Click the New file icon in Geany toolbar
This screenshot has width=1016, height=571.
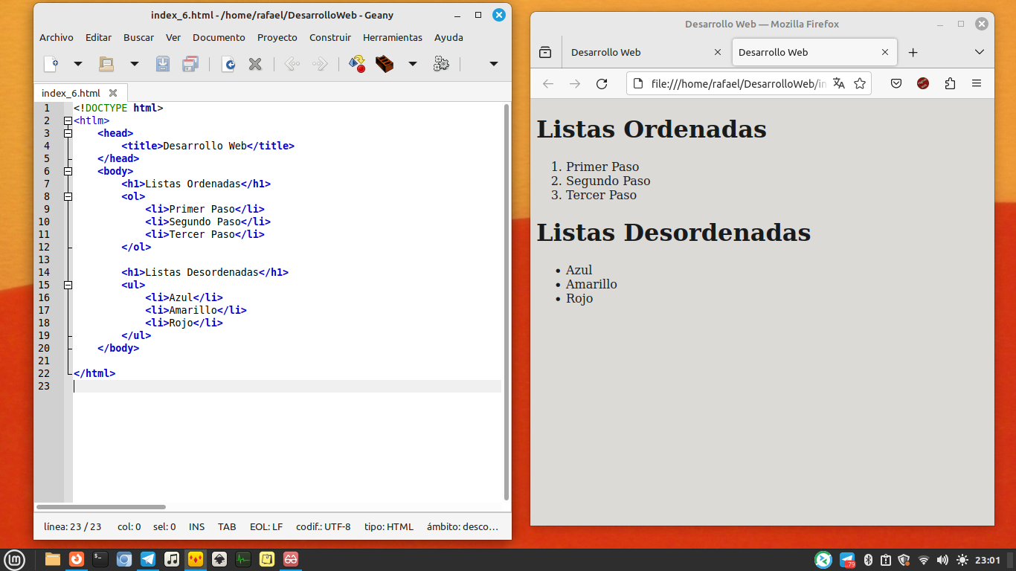[x=51, y=64]
